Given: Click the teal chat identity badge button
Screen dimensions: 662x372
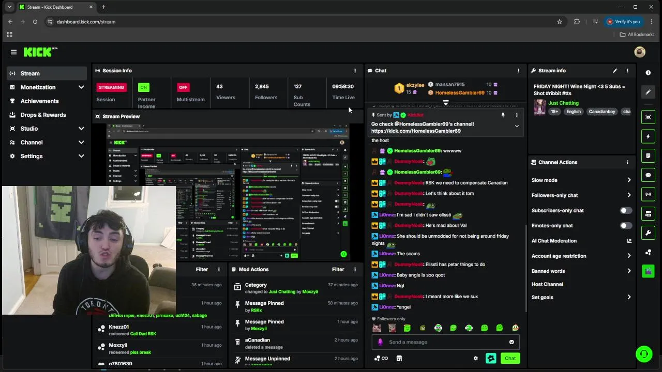Looking at the screenshot, I should pos(491,358).
